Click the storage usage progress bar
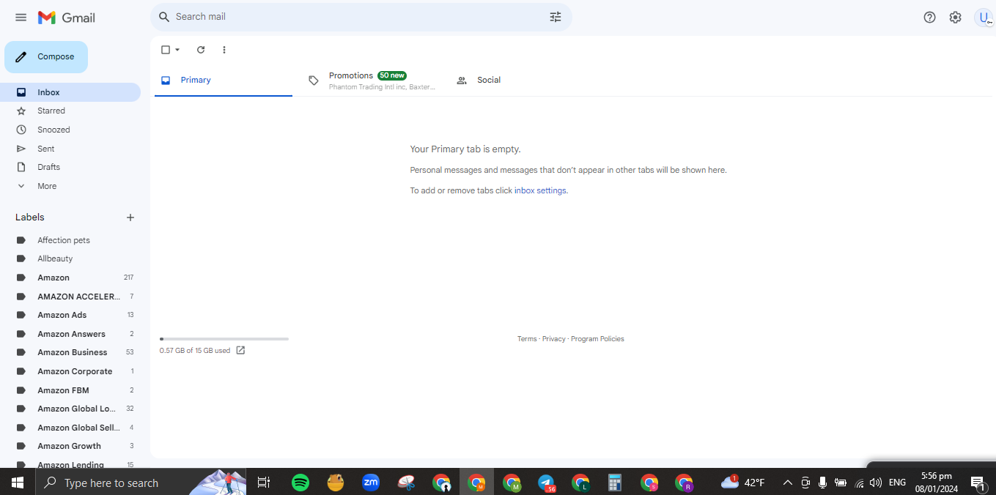 pos(224,339)
